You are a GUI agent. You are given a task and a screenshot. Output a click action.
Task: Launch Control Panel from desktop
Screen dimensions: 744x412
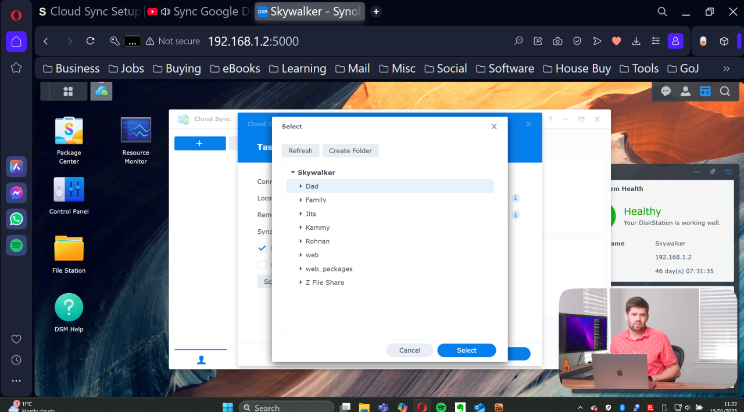[69, 190]
